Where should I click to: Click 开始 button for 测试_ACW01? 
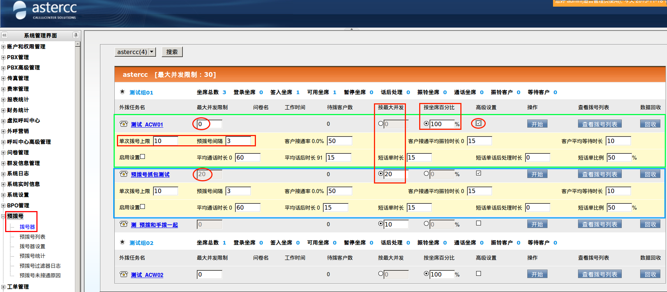click(537, 124)
